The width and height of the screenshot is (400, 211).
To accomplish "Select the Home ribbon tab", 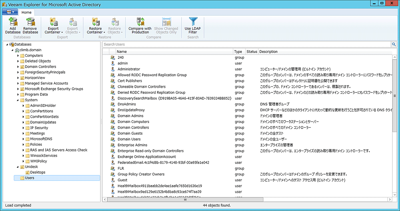I will pyautogui.click(x=26, y=12).
